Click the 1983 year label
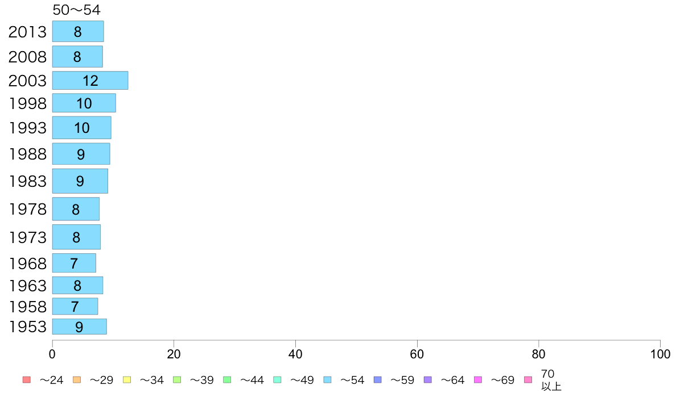The image size is (676, 418). coord(27,181)
